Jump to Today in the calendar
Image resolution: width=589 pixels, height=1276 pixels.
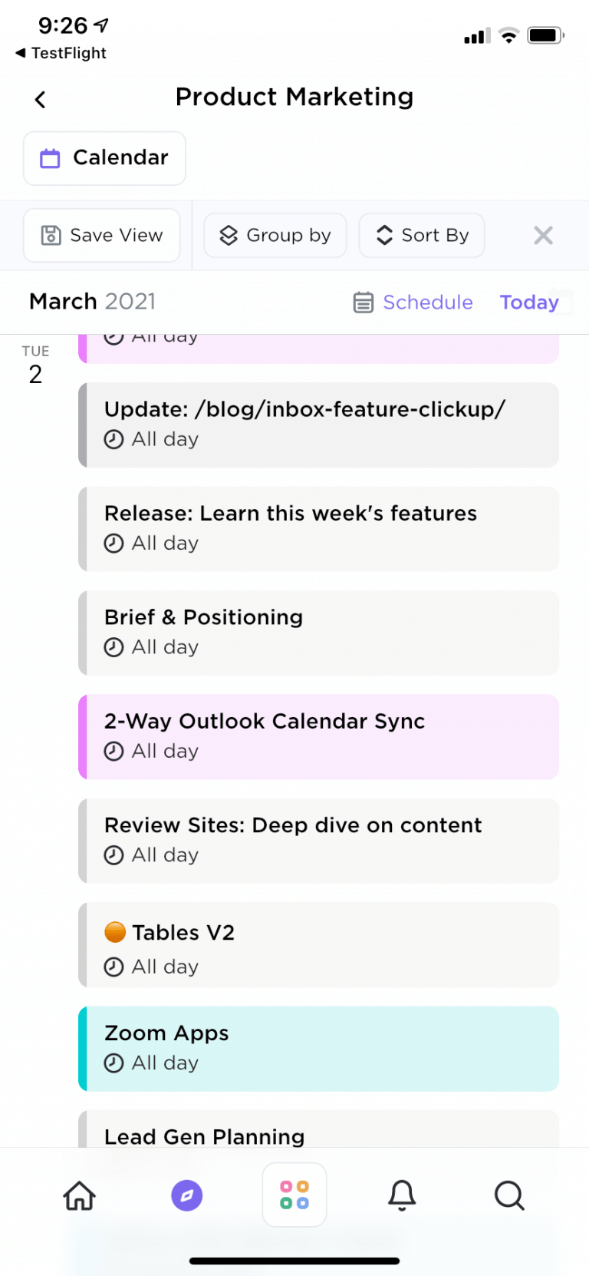tap(529, 302)
